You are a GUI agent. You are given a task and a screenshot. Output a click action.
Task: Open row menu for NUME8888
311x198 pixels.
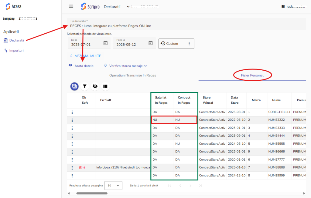(x=72, y=168)
